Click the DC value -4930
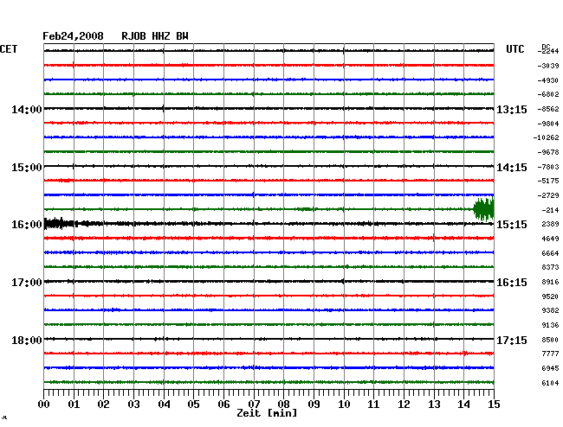This screenshot has height=427, width=563. [x=548, y=80]
